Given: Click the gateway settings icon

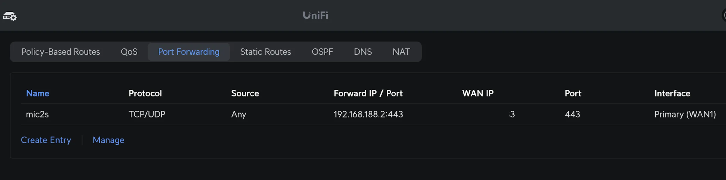Looking at the screenshot, I should 9,17.
